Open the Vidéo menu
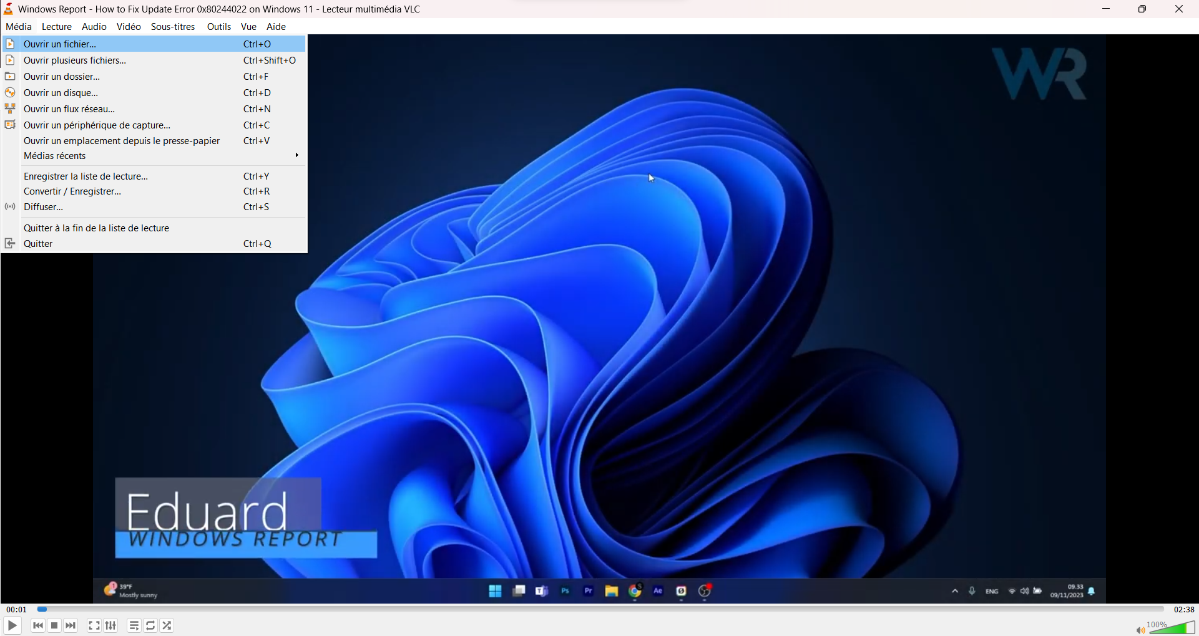 (129, 26)
